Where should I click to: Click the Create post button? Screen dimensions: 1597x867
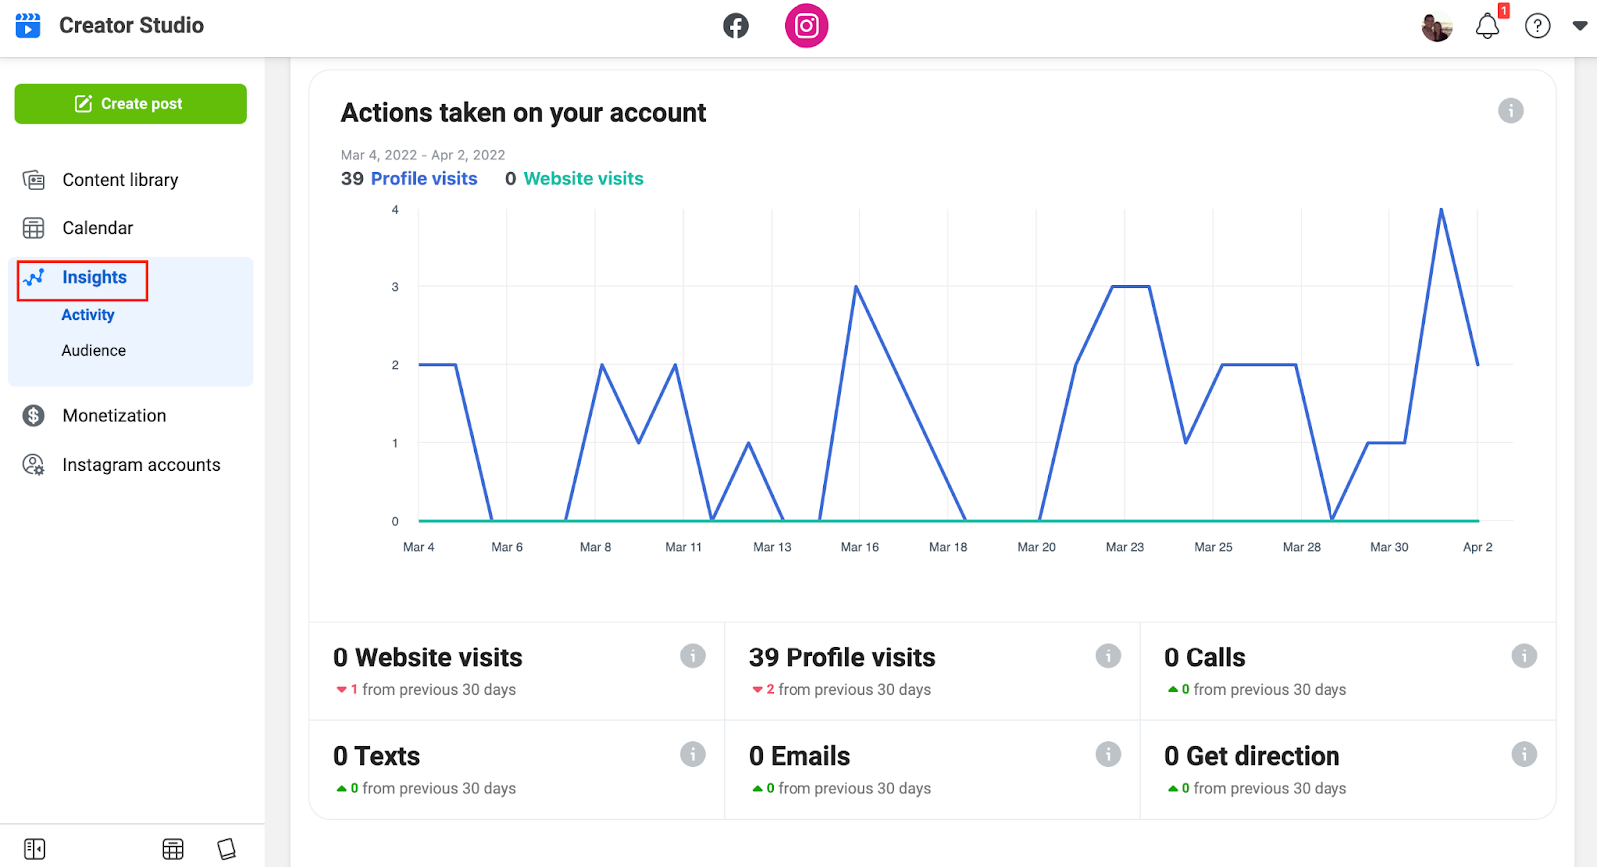pos(131,104)
